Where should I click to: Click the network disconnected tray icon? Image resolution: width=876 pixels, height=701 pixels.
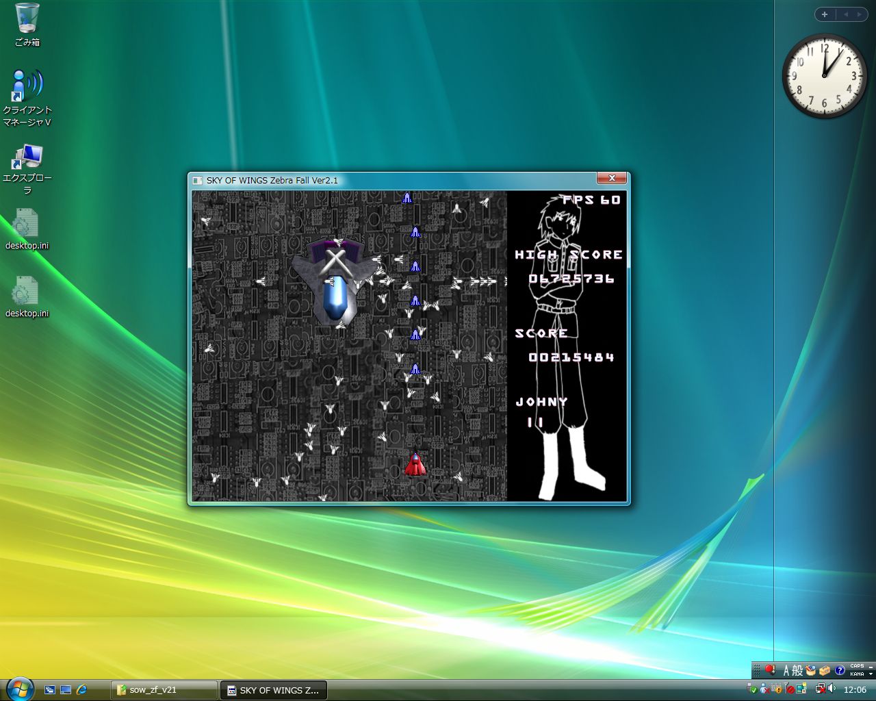pyautogui.click(x=820, y=689)
